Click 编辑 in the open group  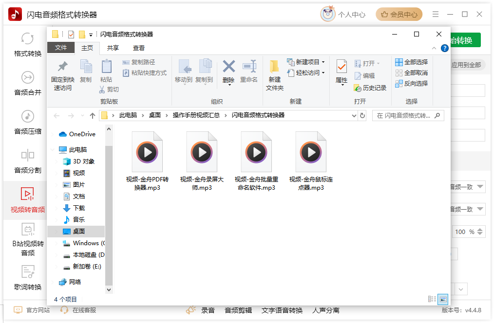click(365, 76)
